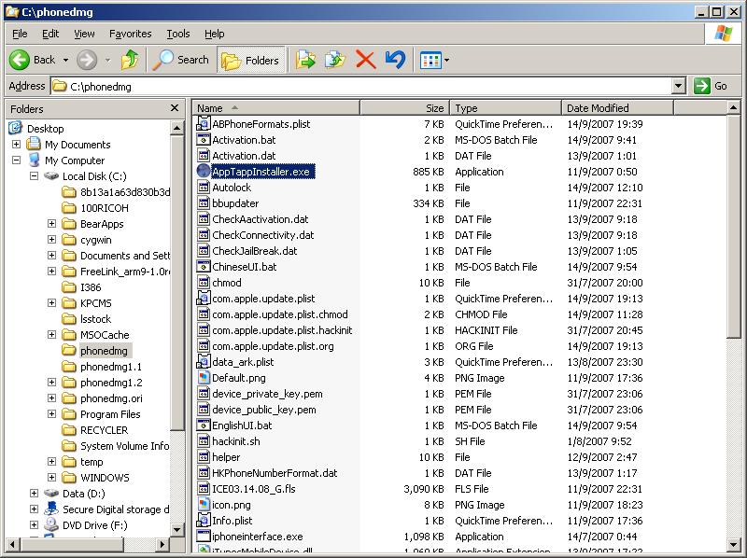Open the Back history dropdown arrow

tap(65, 60)
